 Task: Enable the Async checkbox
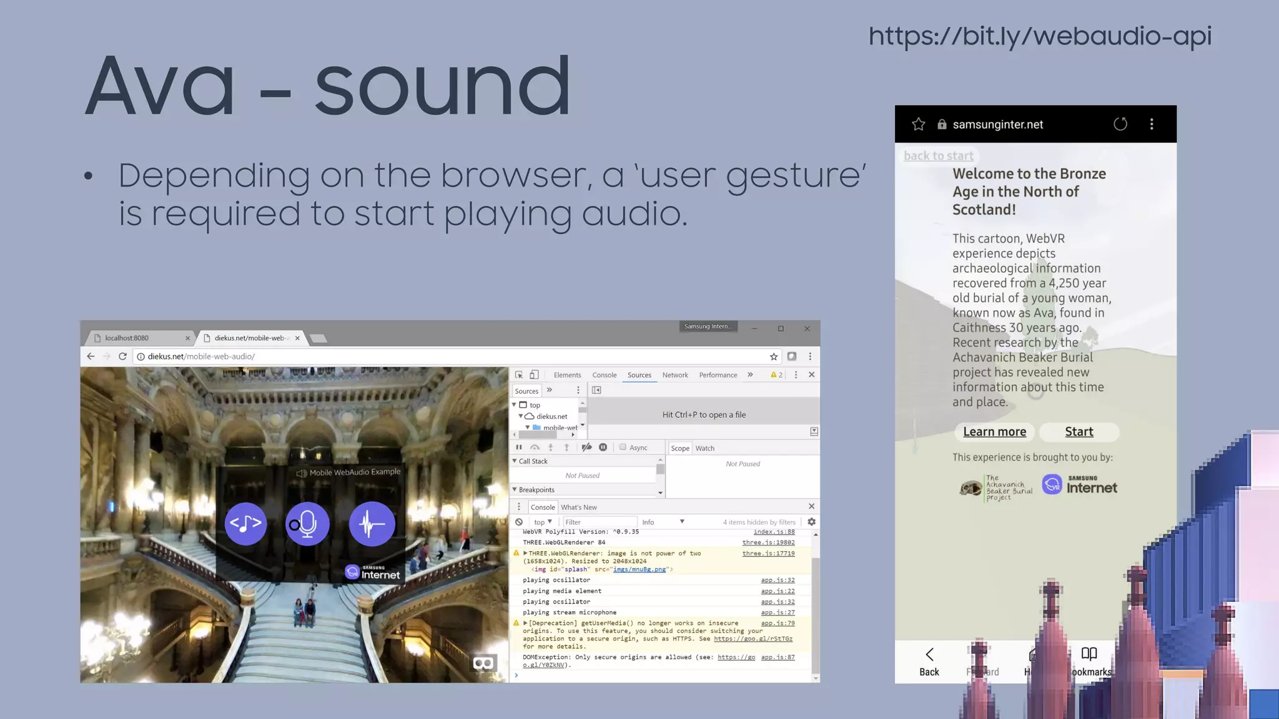[x=623, y=448]
